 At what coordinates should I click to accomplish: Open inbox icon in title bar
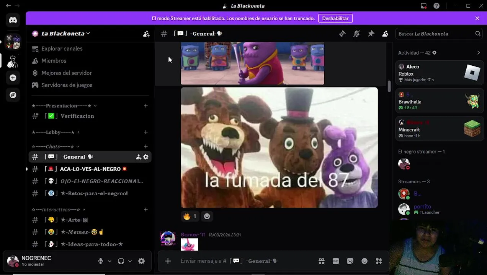[x=423, y=6]
